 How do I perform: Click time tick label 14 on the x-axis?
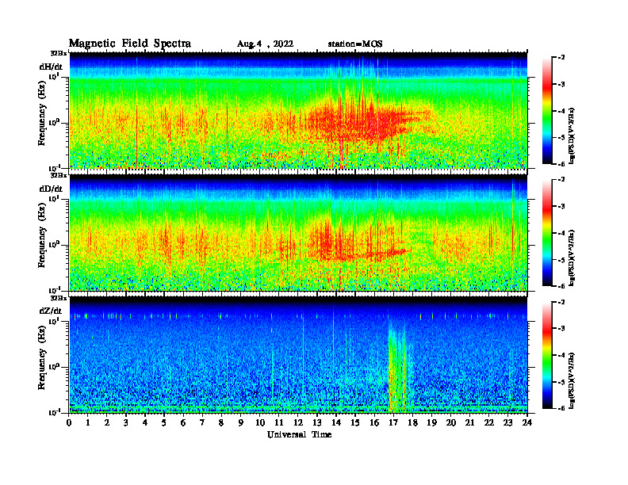[336, 423]
